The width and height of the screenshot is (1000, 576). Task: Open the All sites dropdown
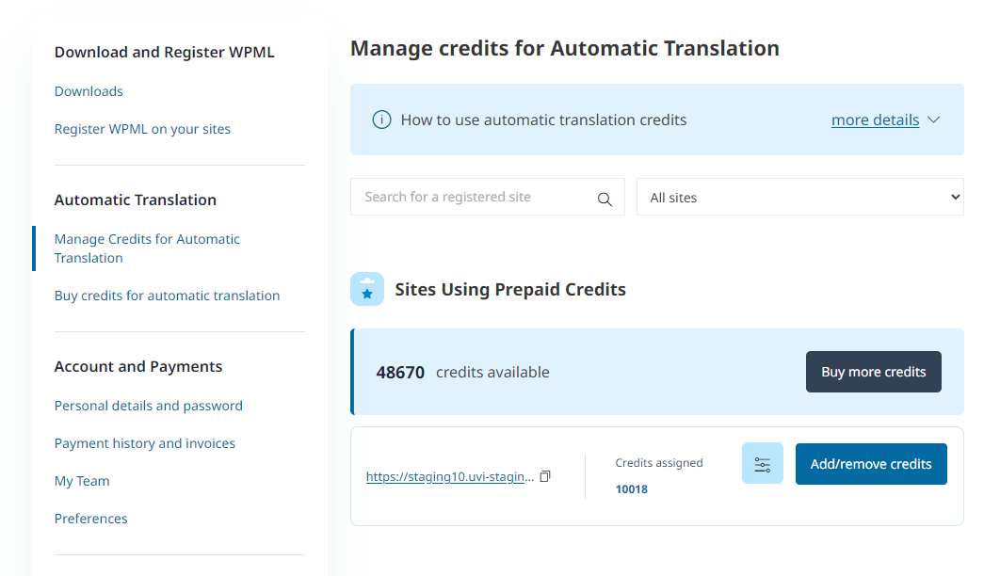[x=799, y=198]
